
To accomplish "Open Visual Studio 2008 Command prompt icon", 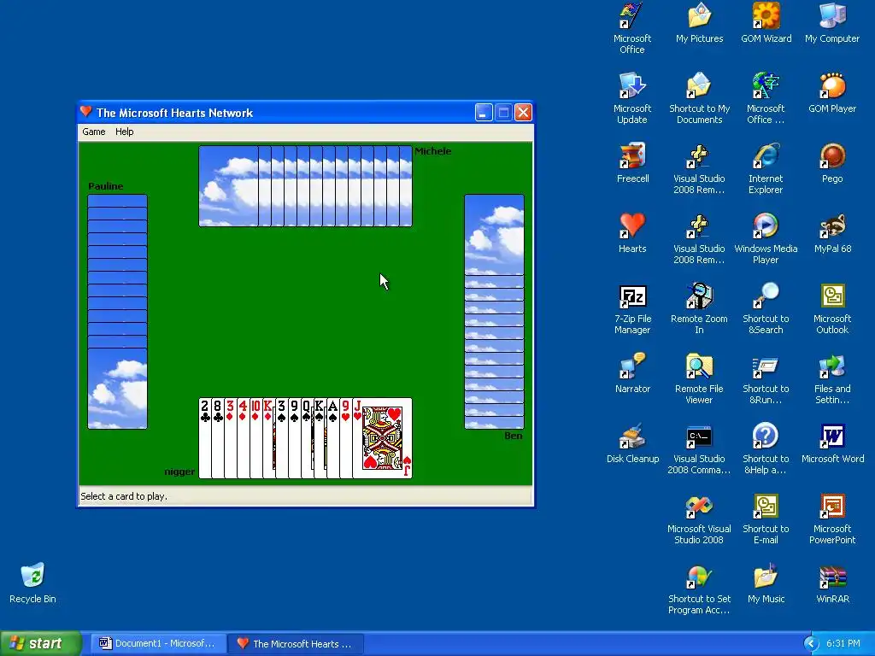I will (x=699, y=449).
